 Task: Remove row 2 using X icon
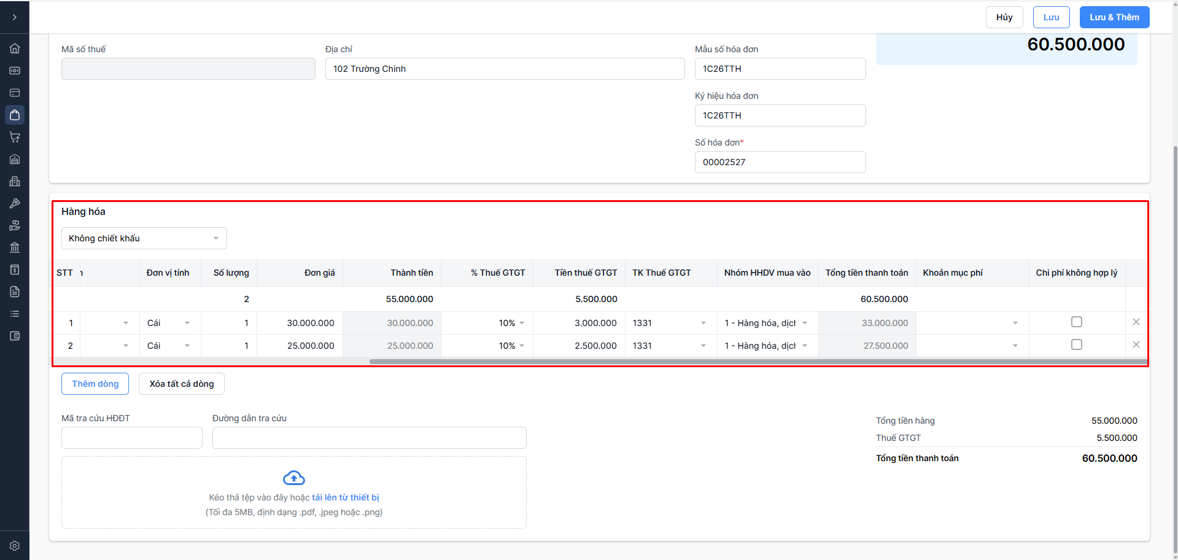coord(1136,344)
